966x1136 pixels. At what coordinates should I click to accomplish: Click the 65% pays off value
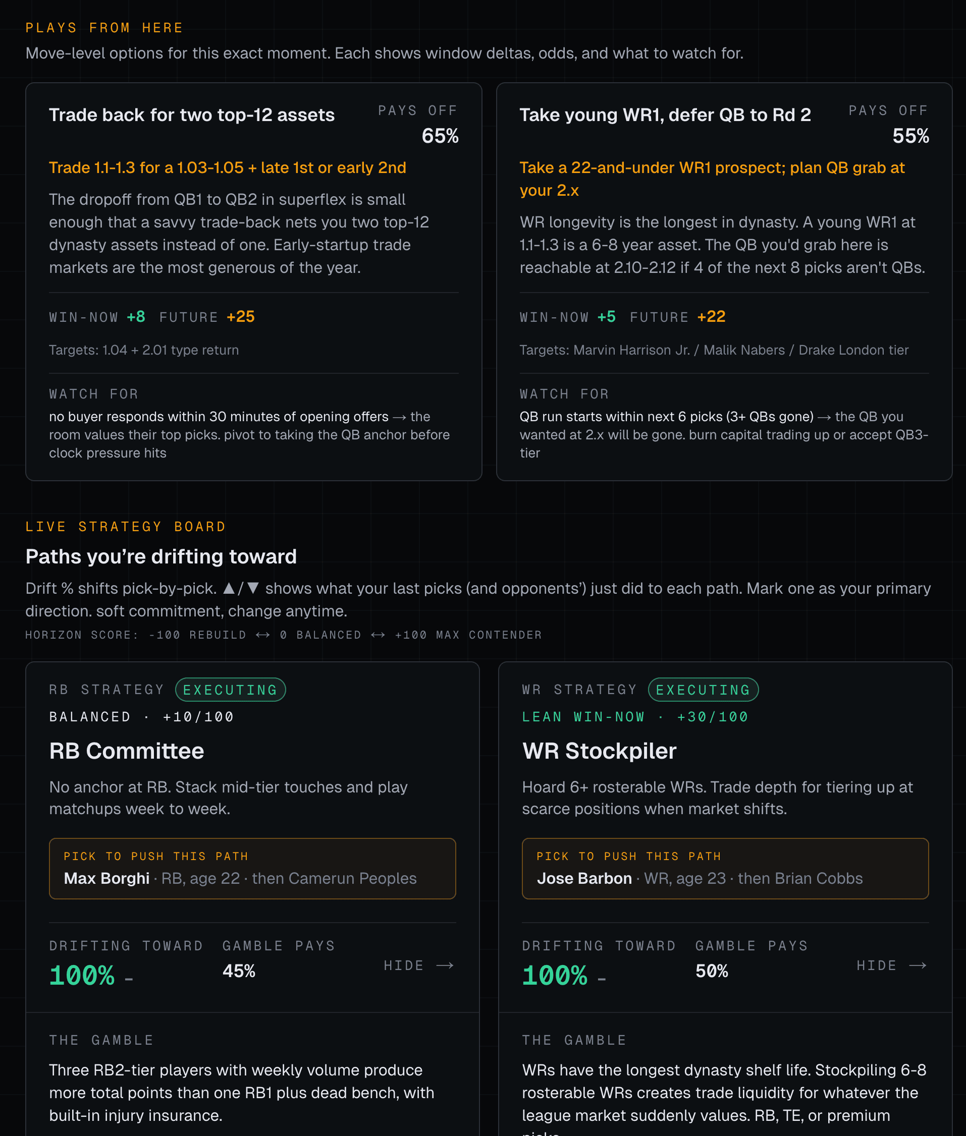point(440,136)
